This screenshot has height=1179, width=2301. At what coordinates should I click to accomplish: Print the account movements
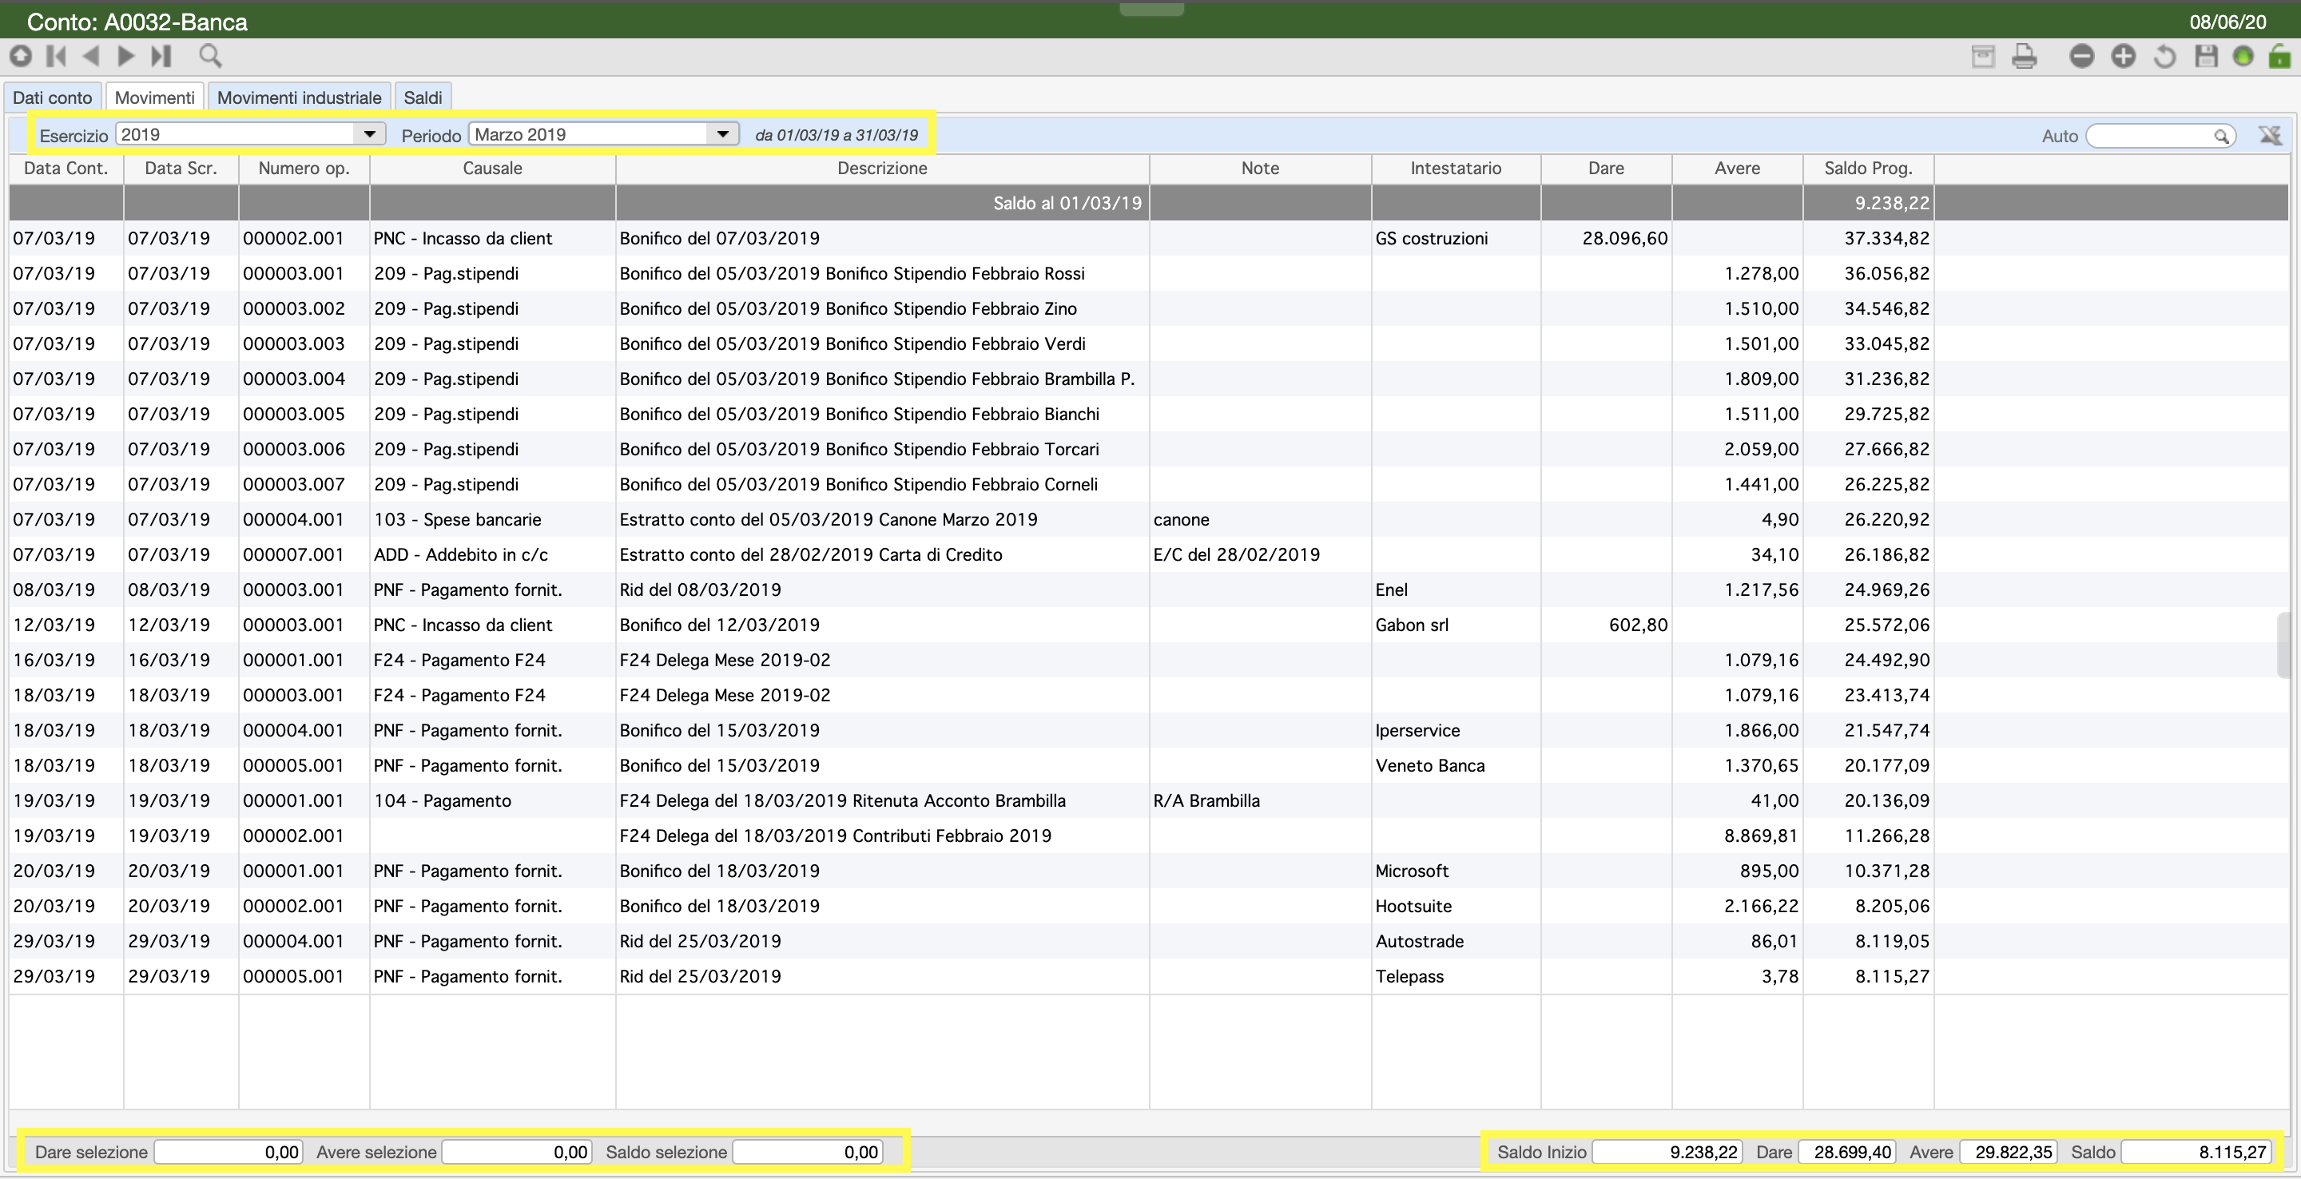pyautogui.click(x=2025, y=56)
